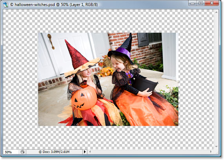
Task: Click the horizontal scrollbar track
Action: coord(150,152)
